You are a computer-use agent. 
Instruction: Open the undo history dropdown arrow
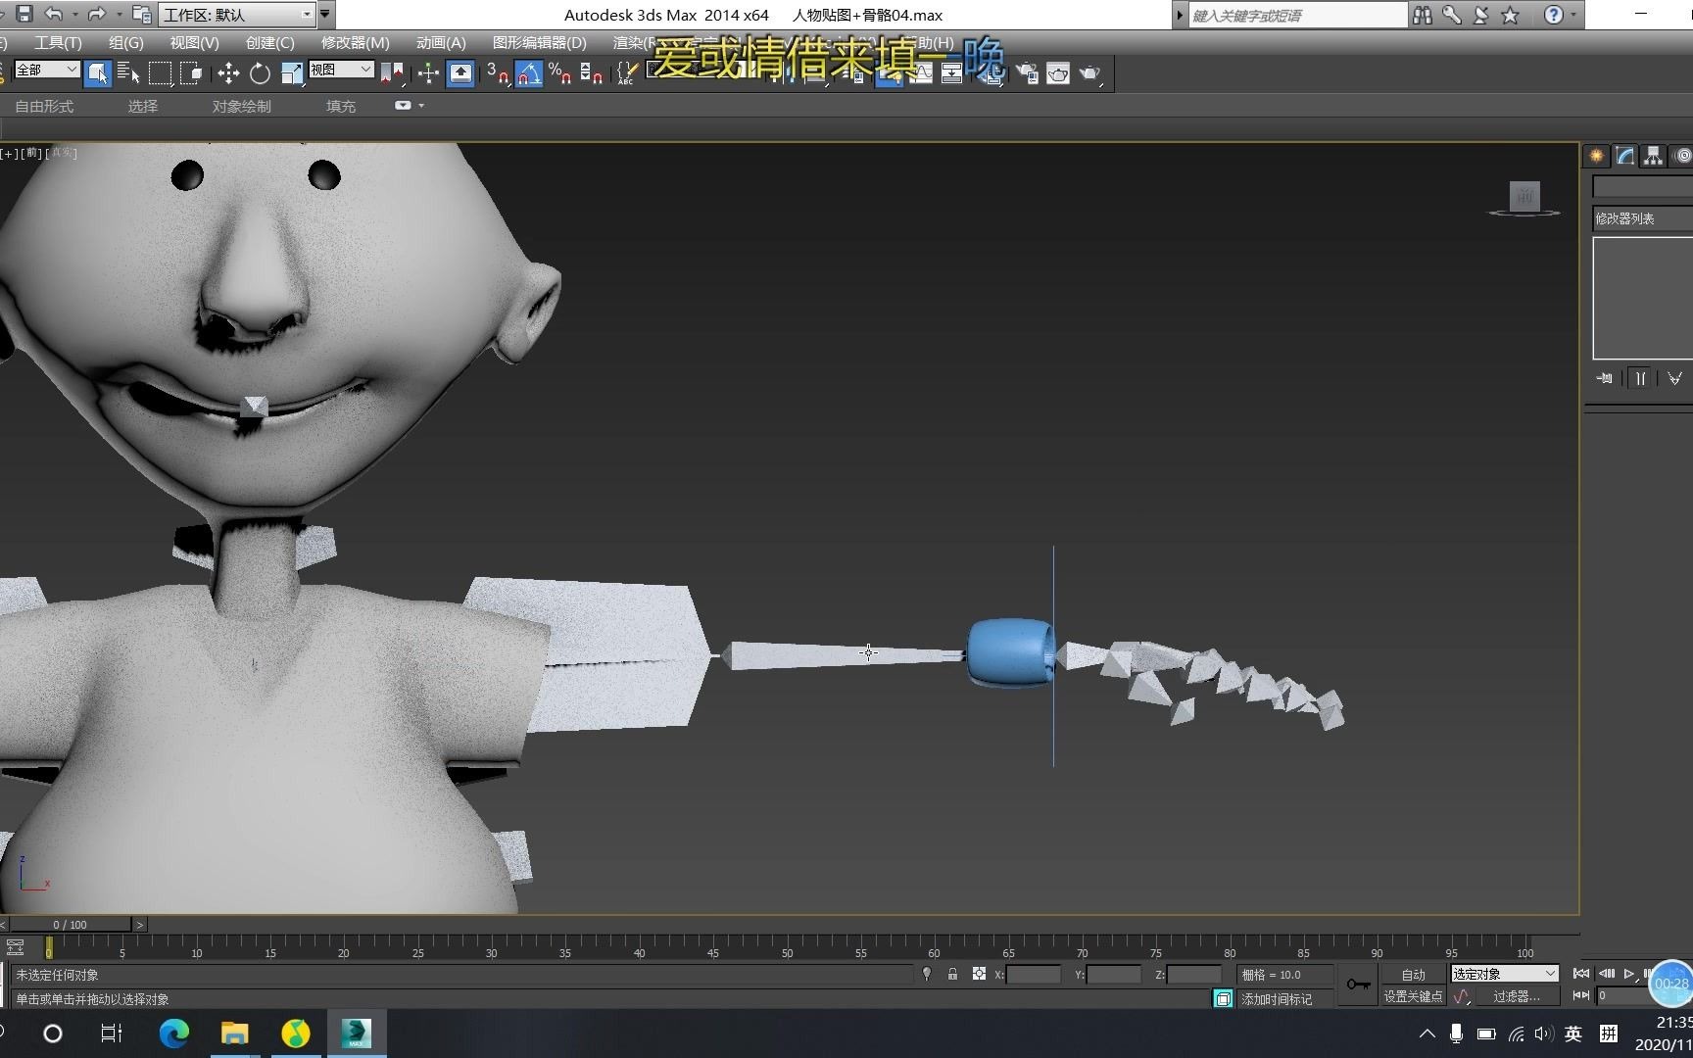click(x=74, y=15)
